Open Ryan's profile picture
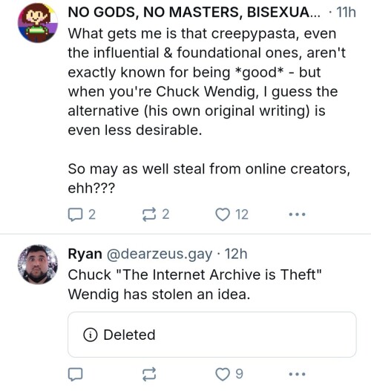The height and width of the screenshot is (391, 371). tap(38, 264)
